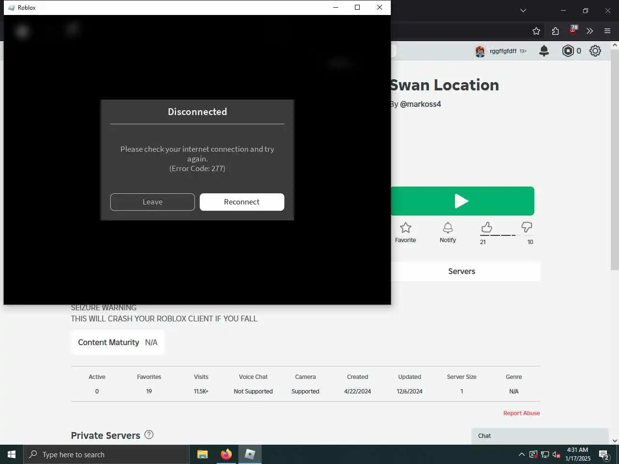Click scrollbar up arrow
Viewport: 619px width, 464px height.
point(615,45)
